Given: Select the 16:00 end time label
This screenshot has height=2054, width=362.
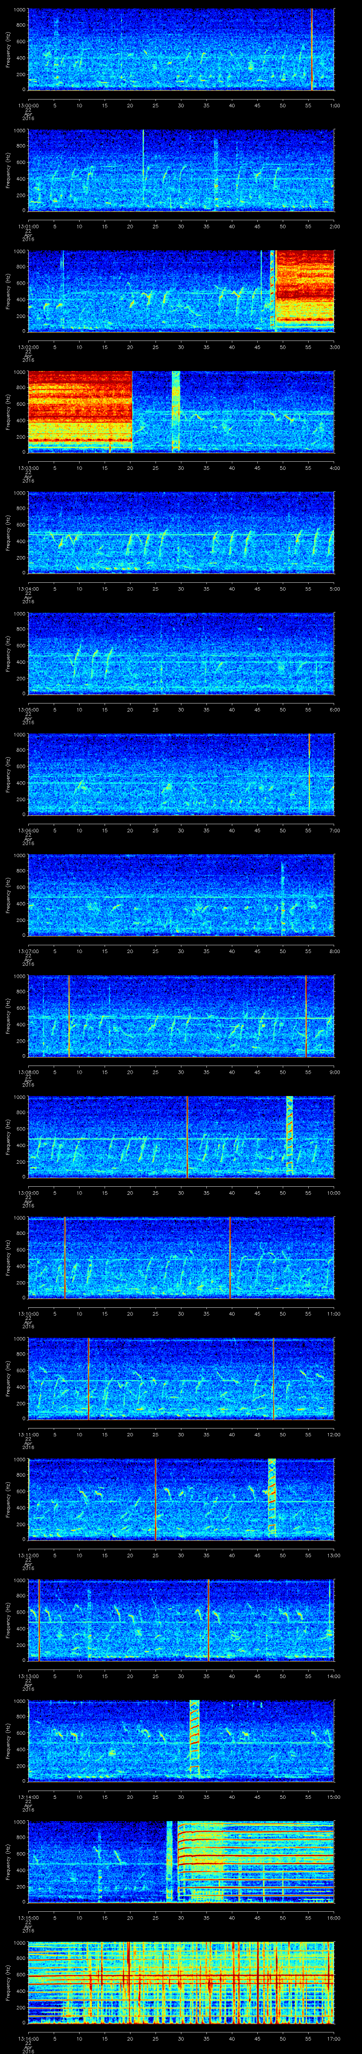Looking at the screenshot, I should point(333,1918).
